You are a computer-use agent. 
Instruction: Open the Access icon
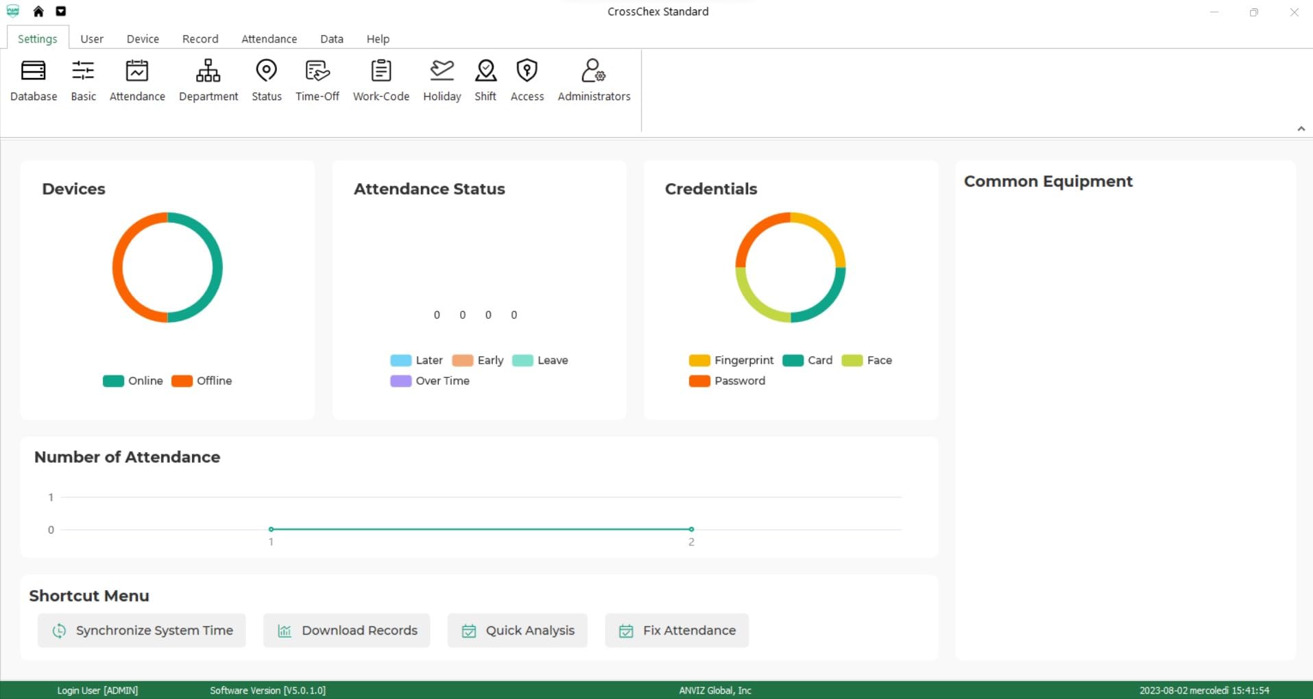(x=527, y=81)
